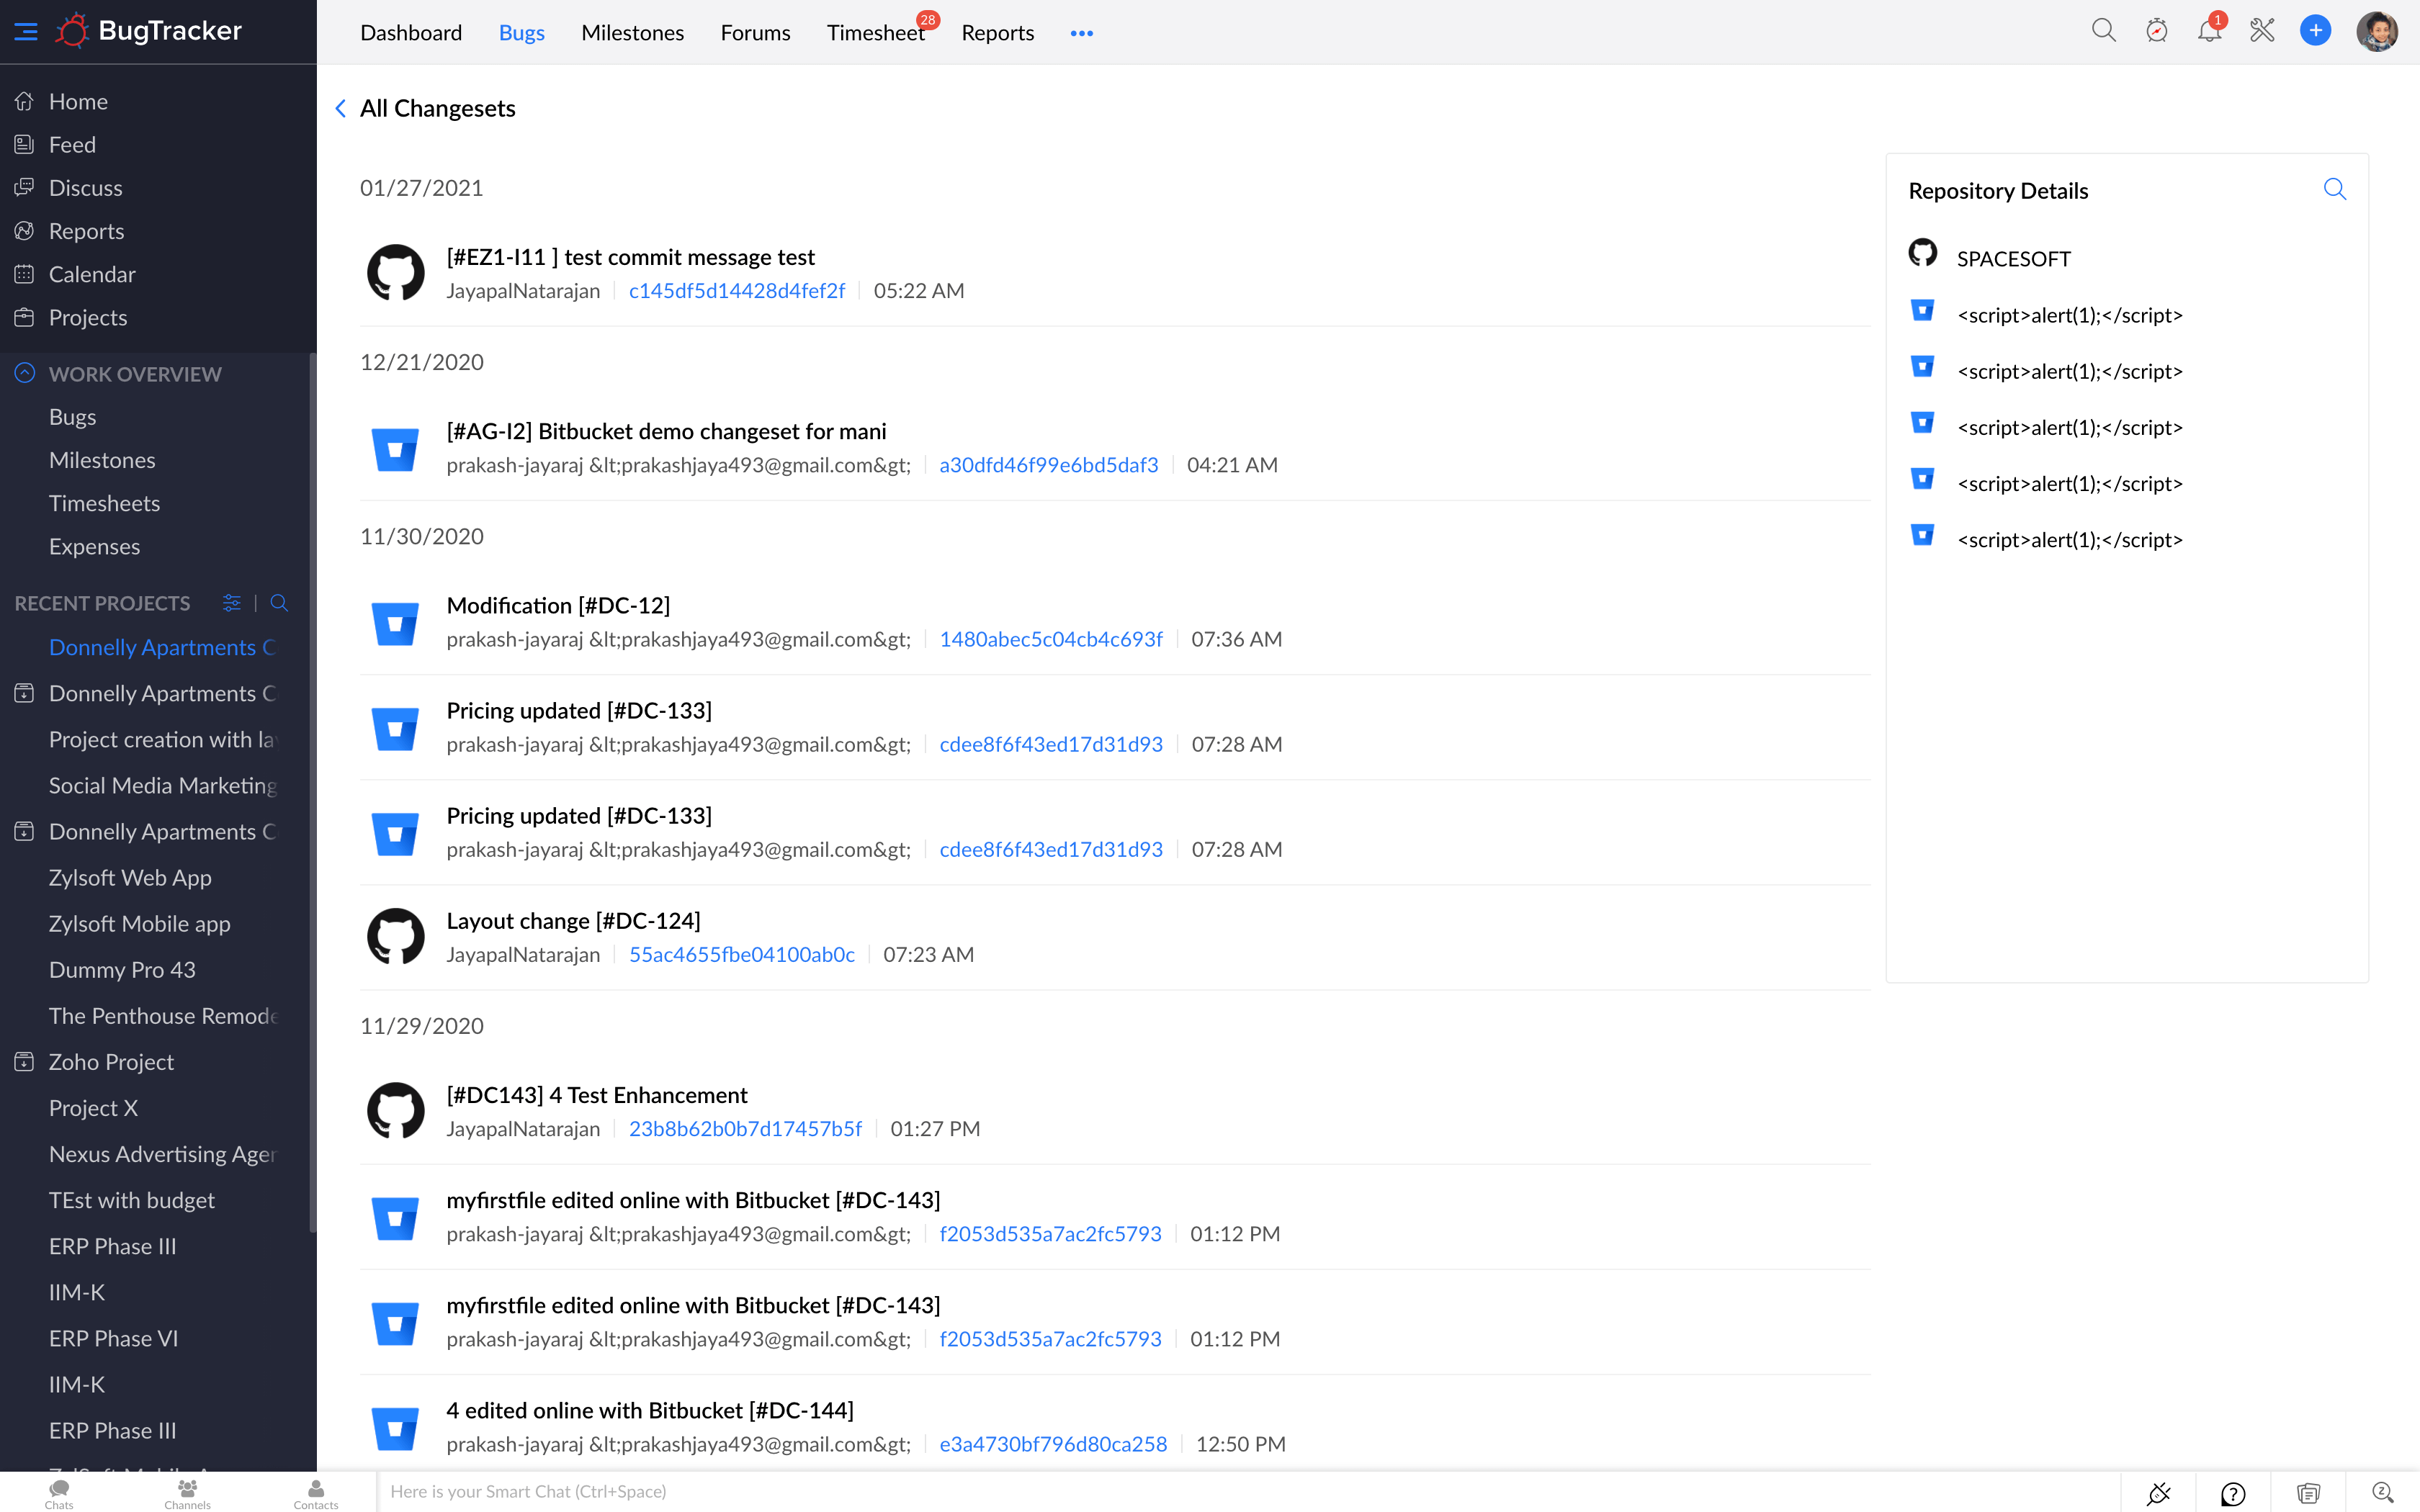The image size is (2420, 1512).
Task: Open the notifications bell
Action: (x=2209, y=31)
